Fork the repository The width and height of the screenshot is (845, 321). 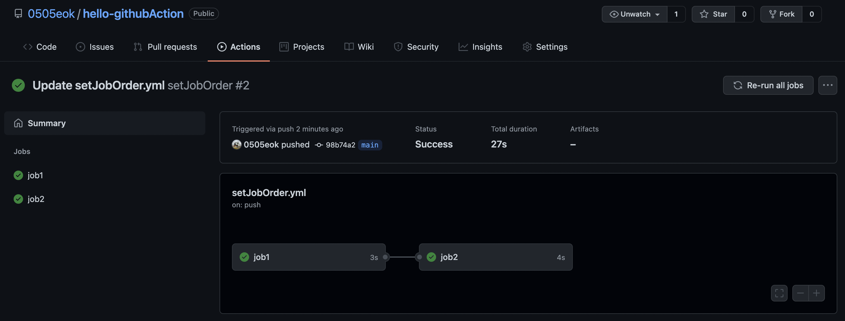click(x=781, y=14)
